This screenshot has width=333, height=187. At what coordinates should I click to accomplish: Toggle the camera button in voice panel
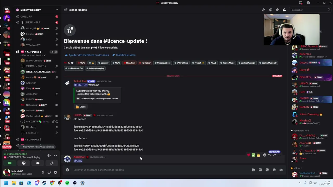tap(10, 163)
